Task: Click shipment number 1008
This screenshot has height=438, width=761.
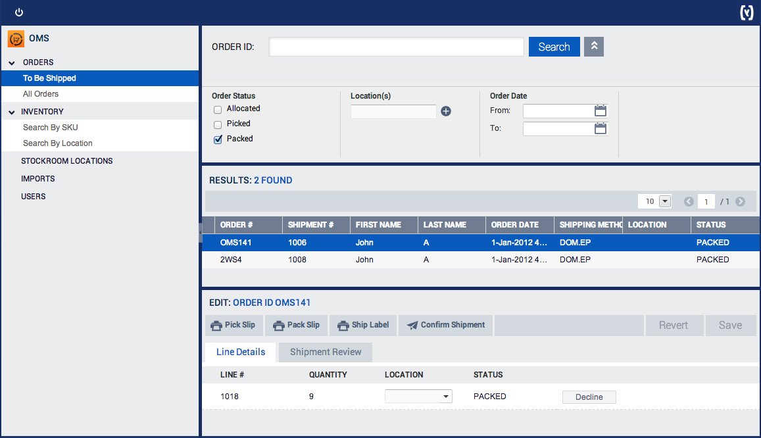Action: pos(297,260)
